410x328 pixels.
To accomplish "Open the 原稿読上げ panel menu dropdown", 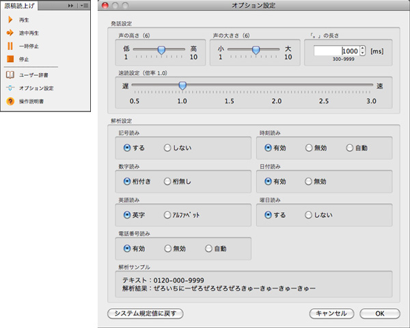I will pos(83,5).
